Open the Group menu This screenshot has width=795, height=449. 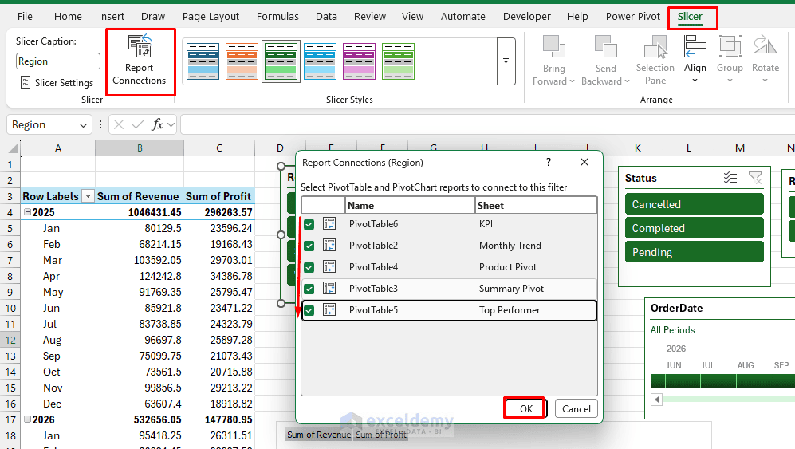pyautogui.click(x=730, y=59)
